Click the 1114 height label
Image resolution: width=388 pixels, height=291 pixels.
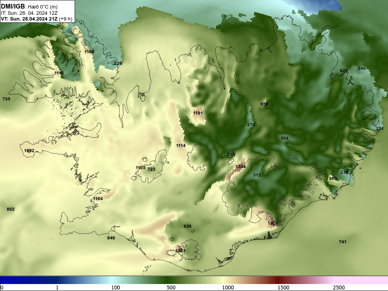[x=181, y=145]
